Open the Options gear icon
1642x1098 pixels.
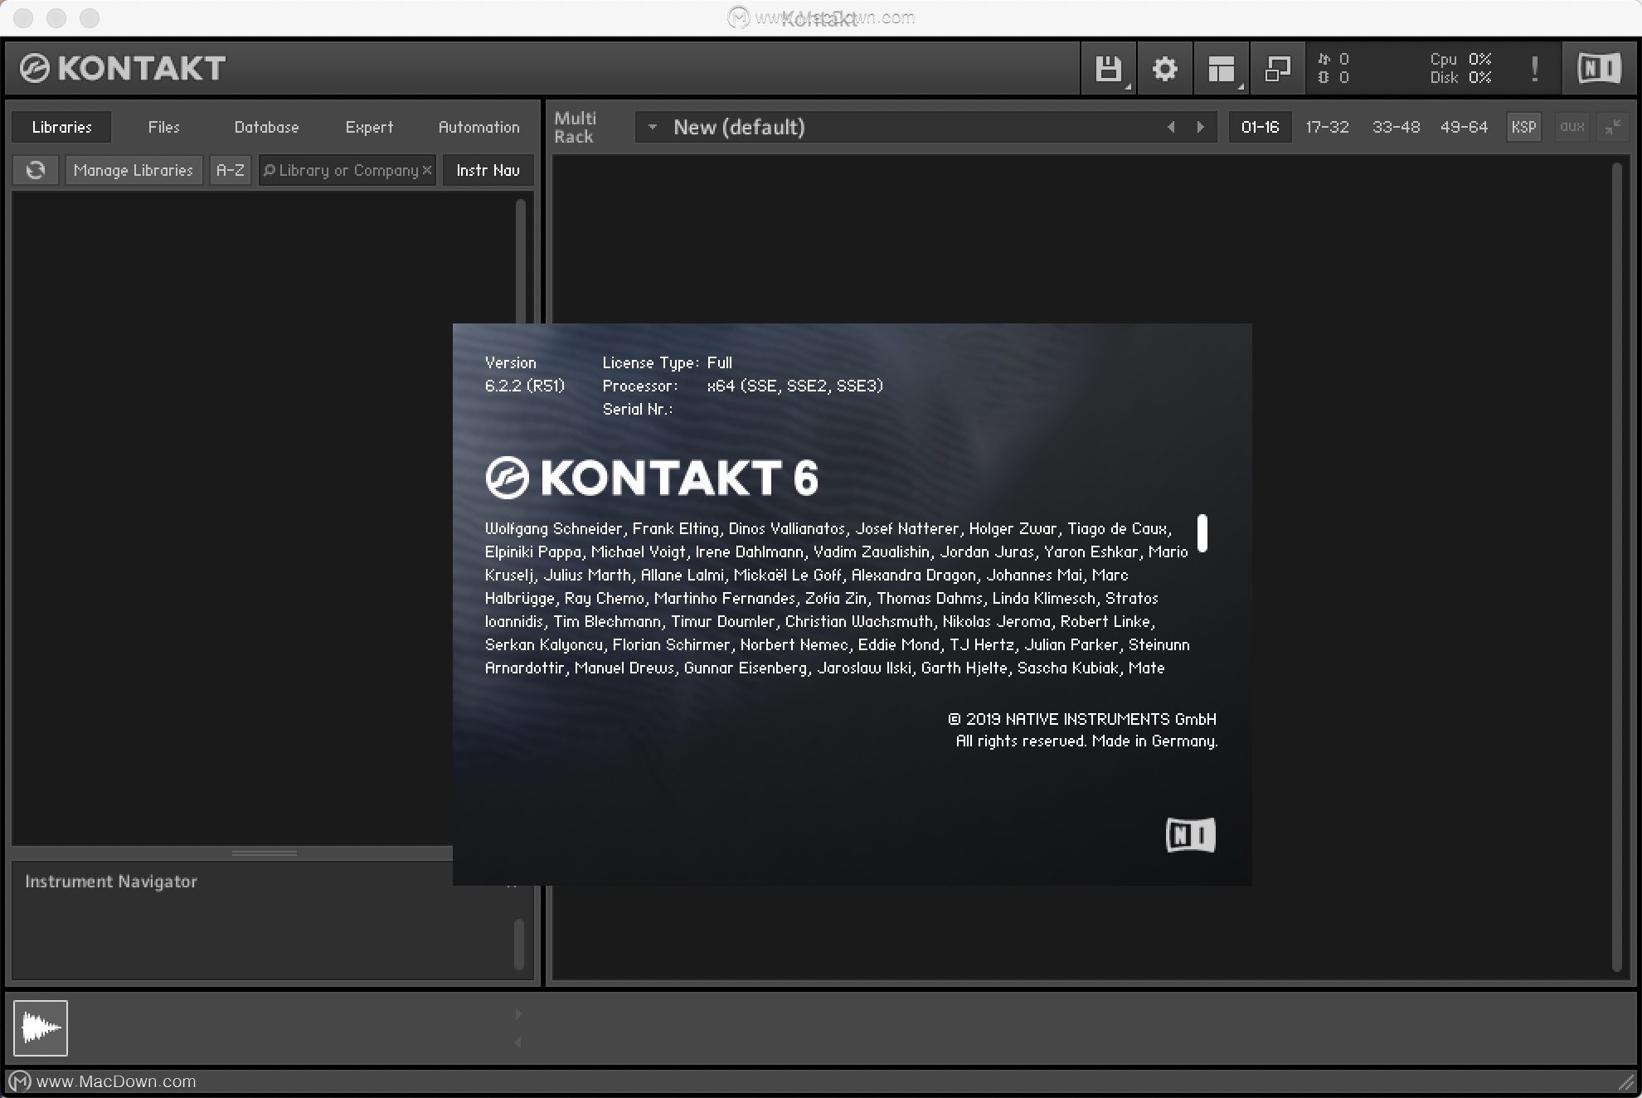(1165, 69)
